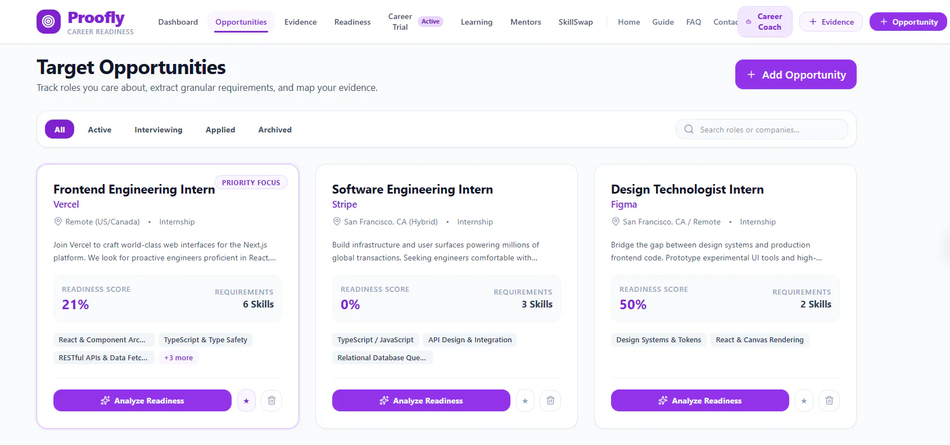Delete the Figma opportunity with trash icon
The width and height of the screenshot is (950, 445).
[829, 401]
